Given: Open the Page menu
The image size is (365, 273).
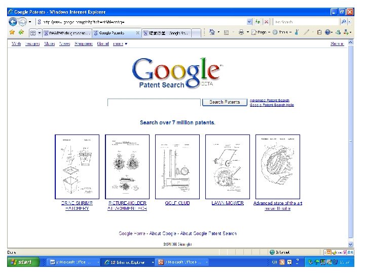Looking at the screenshot, I should click(261, 32).
